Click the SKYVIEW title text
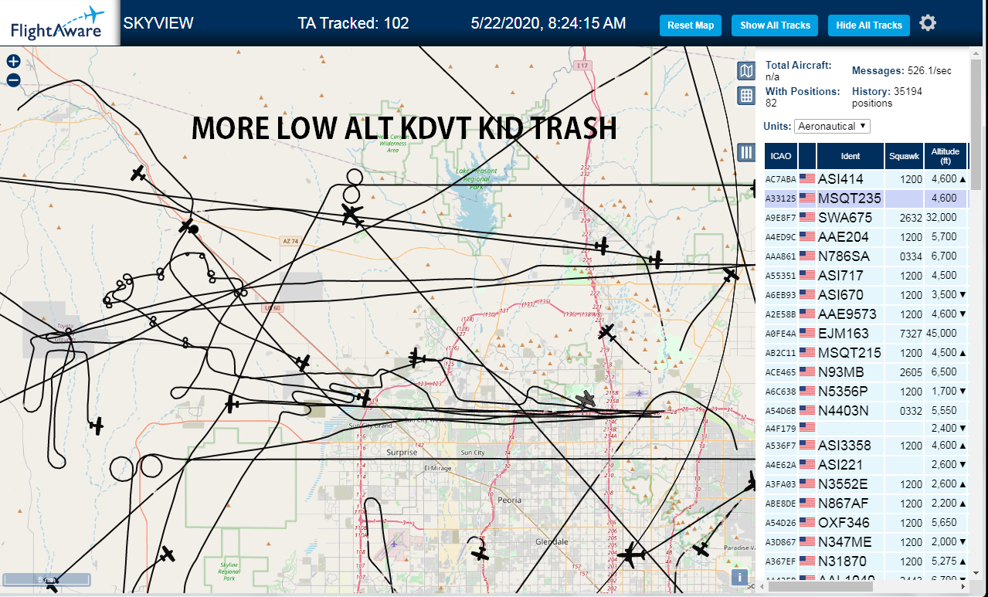988x597 pixels. 158,23
